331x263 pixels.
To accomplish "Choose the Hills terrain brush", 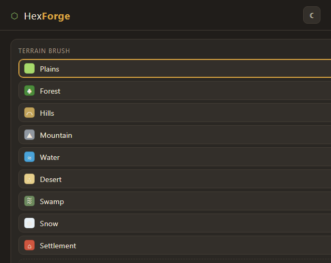I will 175,113.
